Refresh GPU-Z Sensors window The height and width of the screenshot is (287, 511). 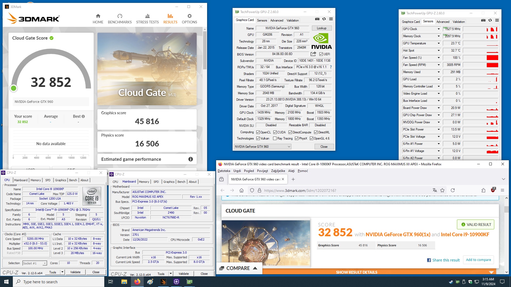(x=490, y=20)
